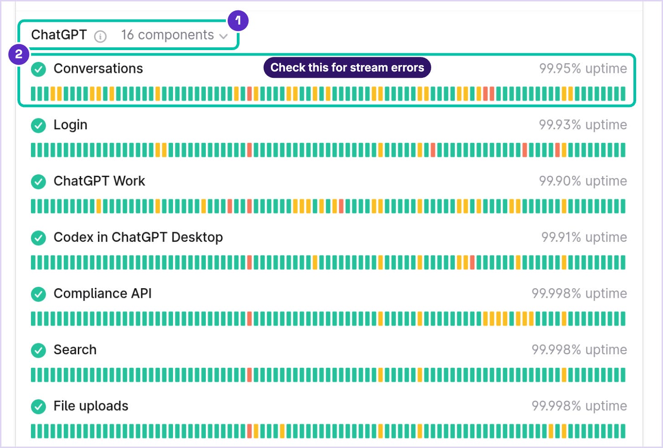Click the Login uptime history bar
The height and width of the screenshot is (448, 663).
tap(328, 150)
